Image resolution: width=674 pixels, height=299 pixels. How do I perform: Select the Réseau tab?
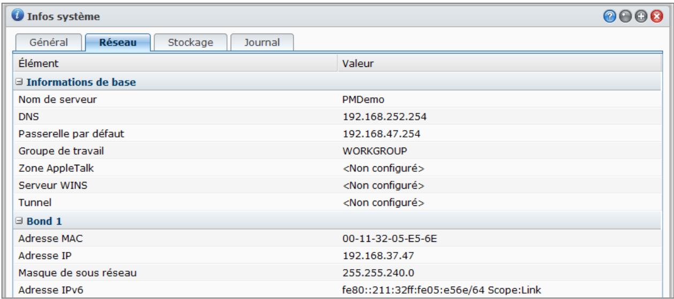tap(117, 42)
